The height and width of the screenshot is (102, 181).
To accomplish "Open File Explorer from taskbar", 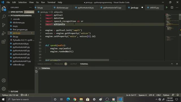I will click(81, 99).
